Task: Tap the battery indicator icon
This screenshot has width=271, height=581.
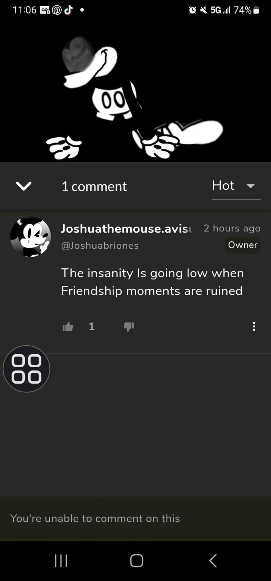Action: [x=256, y=10]
